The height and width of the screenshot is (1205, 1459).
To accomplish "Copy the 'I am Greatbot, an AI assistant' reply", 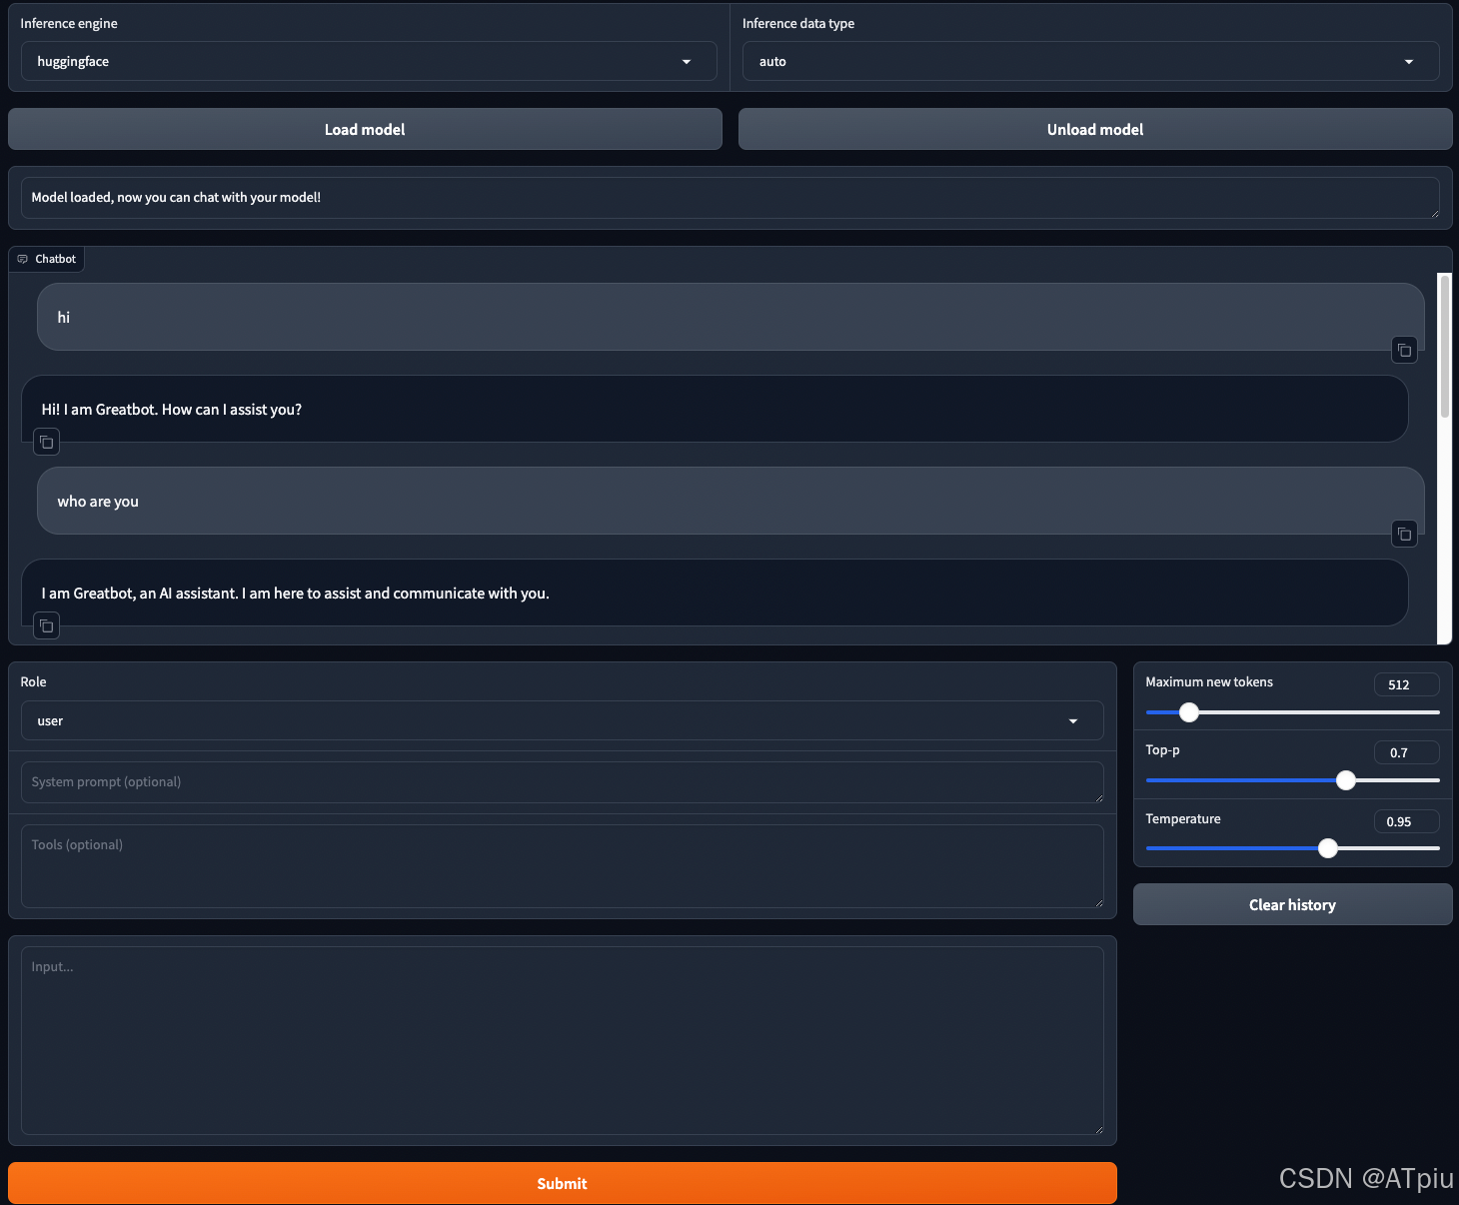I will tap(46, 625).
